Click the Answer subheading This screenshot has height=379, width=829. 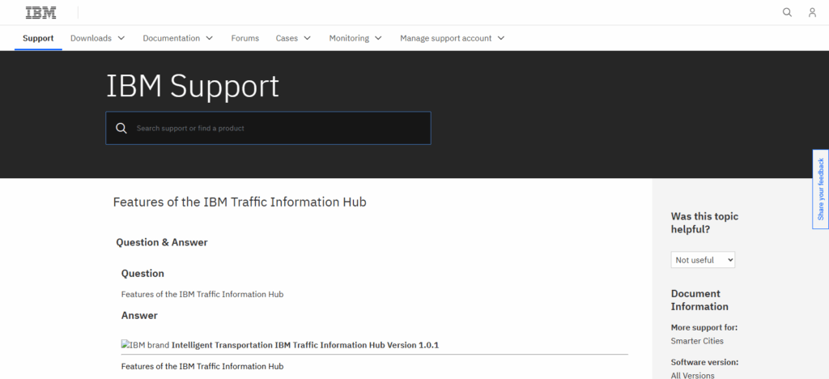click(139, 316)
